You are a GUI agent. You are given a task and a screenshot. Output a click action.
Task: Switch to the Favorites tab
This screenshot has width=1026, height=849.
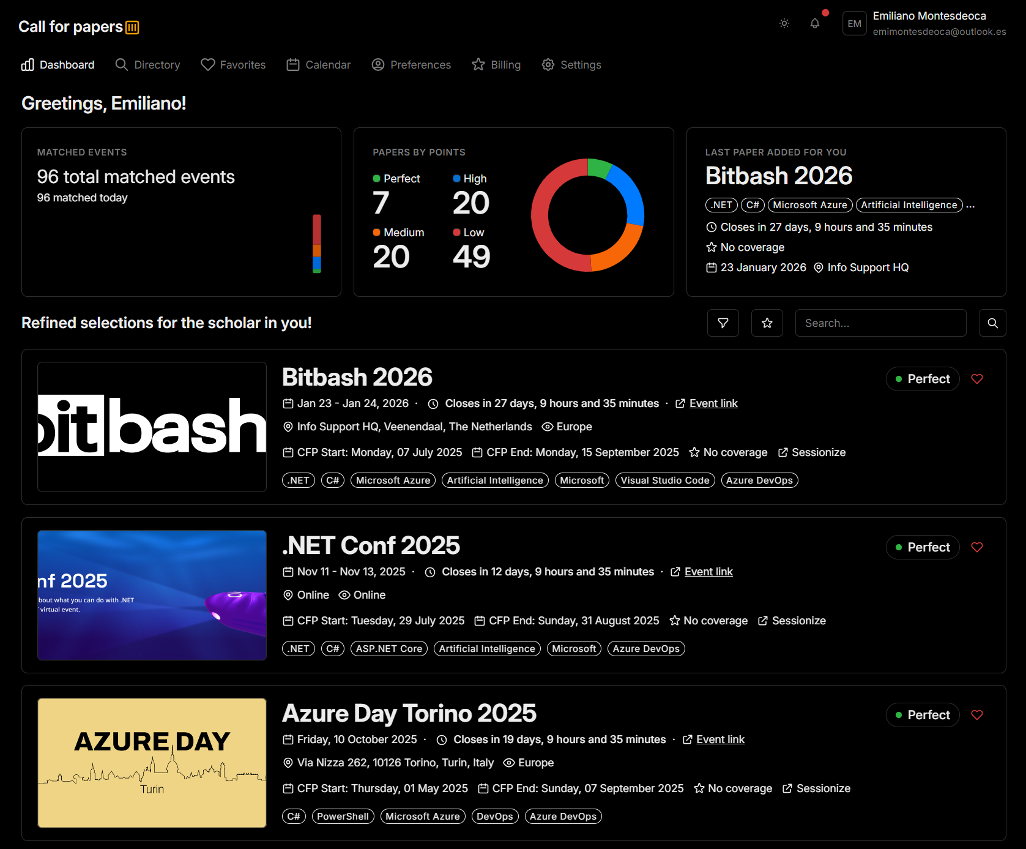(233, 65)
